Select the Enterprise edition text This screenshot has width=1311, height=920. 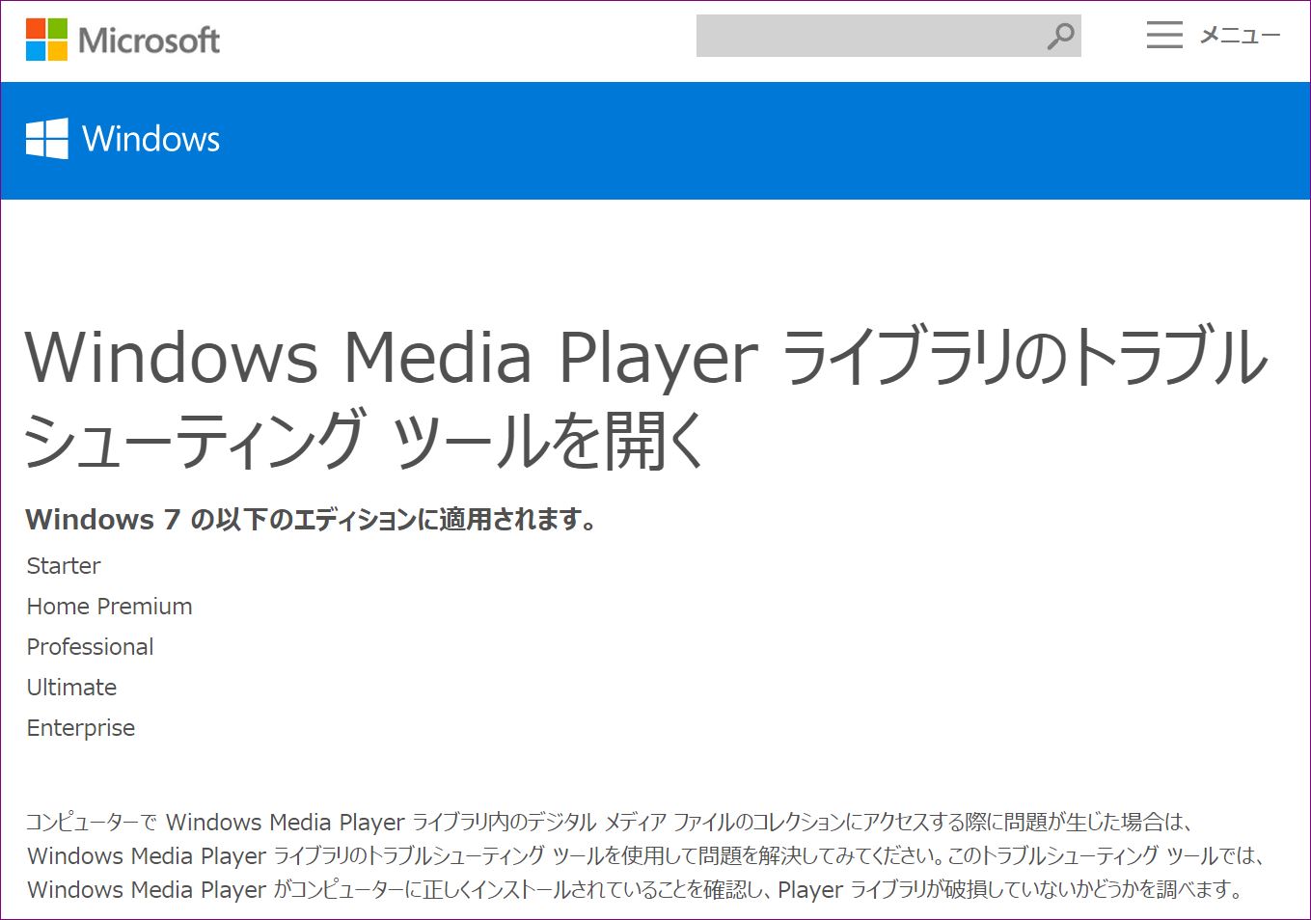(81, 728)
